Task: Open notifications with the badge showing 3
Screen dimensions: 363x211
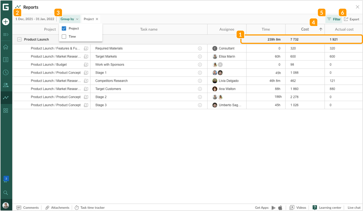Action: [6, 179]
